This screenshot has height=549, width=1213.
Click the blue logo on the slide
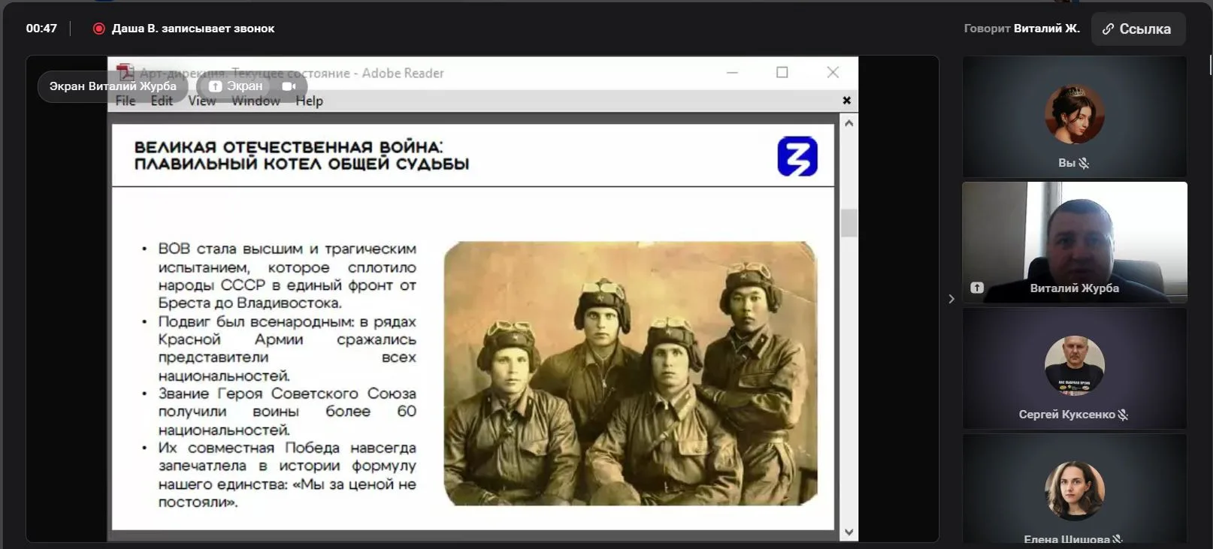pos(797,156)
